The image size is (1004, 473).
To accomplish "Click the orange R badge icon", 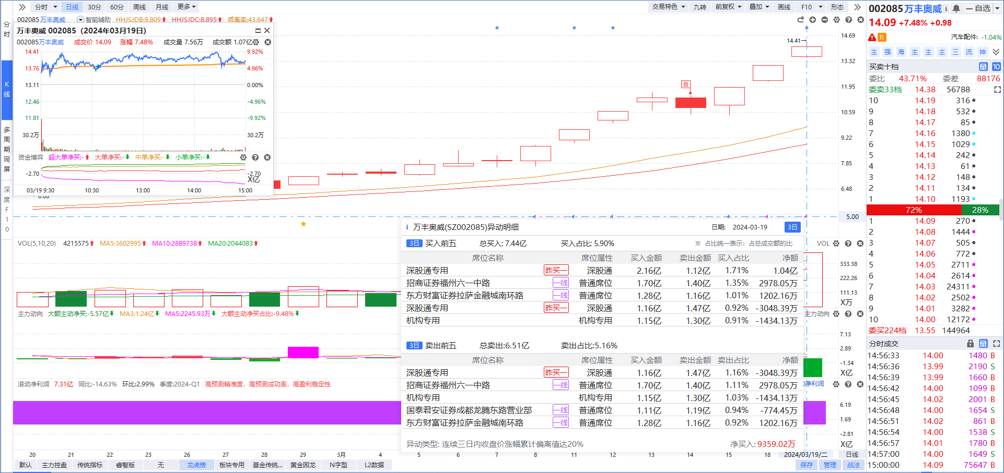I will pos(882,38).
